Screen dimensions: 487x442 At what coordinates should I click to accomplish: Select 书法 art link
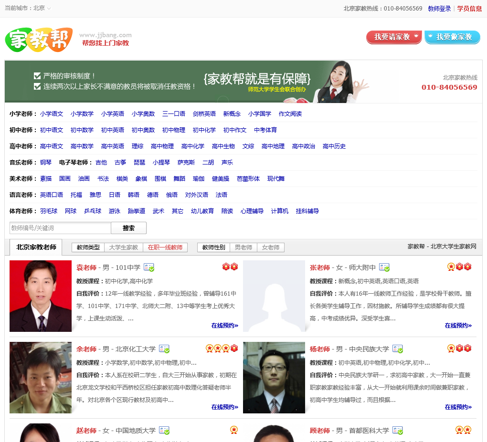tap(103, 179)
